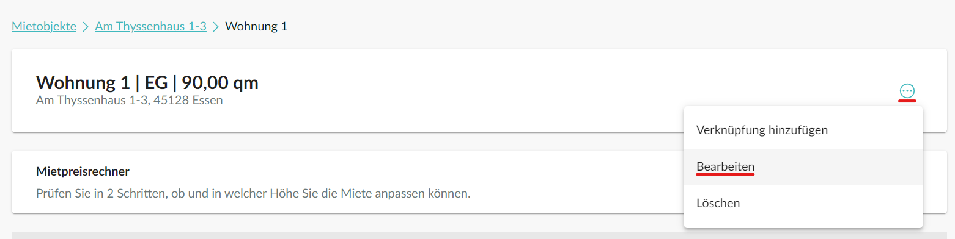Click the red underline under three-dot icon
Viewport: 955px width, 239px height.
[x=907, y=101]
